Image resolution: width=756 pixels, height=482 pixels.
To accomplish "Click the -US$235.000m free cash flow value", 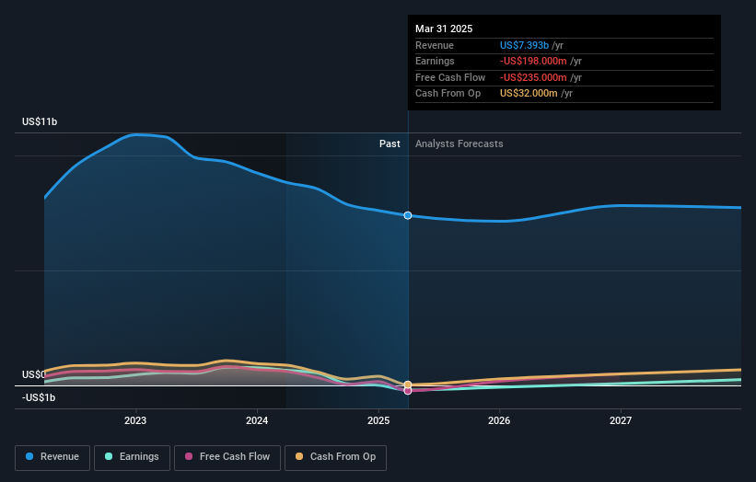I will coord(533,77).
